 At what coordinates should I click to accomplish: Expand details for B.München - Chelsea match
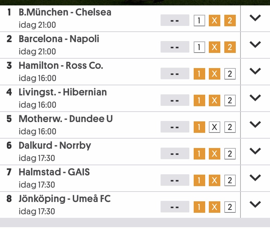255,18
